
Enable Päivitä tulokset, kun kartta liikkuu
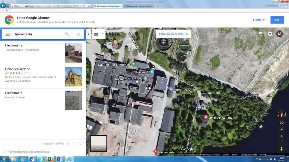click(x=5, y=152)
